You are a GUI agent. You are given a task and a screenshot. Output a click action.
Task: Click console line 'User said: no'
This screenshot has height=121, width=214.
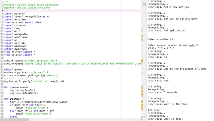coord(157,57)
